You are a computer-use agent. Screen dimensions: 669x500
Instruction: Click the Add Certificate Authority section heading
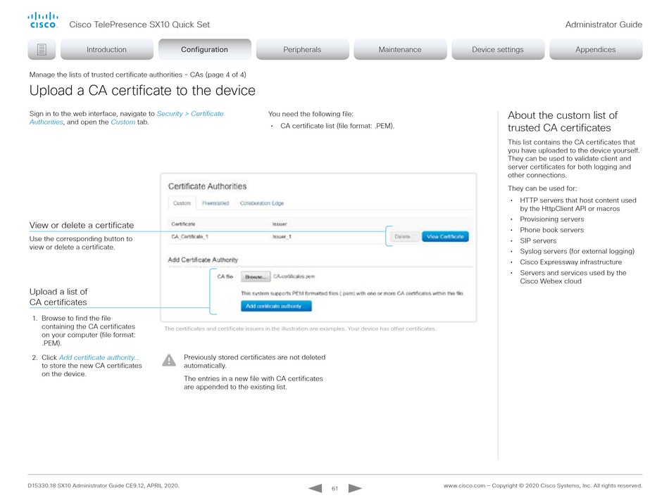click(x=203, y=259)
